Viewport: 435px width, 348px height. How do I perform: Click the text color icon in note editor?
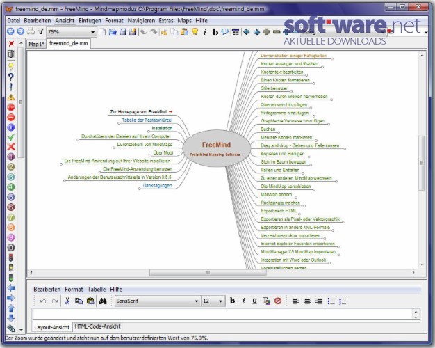click(266, 301)
